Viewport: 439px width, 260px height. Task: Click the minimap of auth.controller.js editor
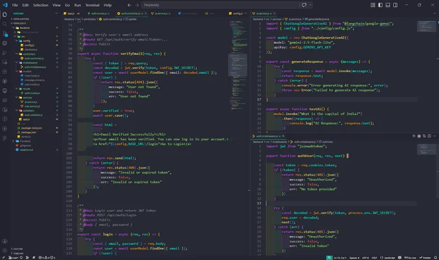pyautogui.click(x=238, y=67)
